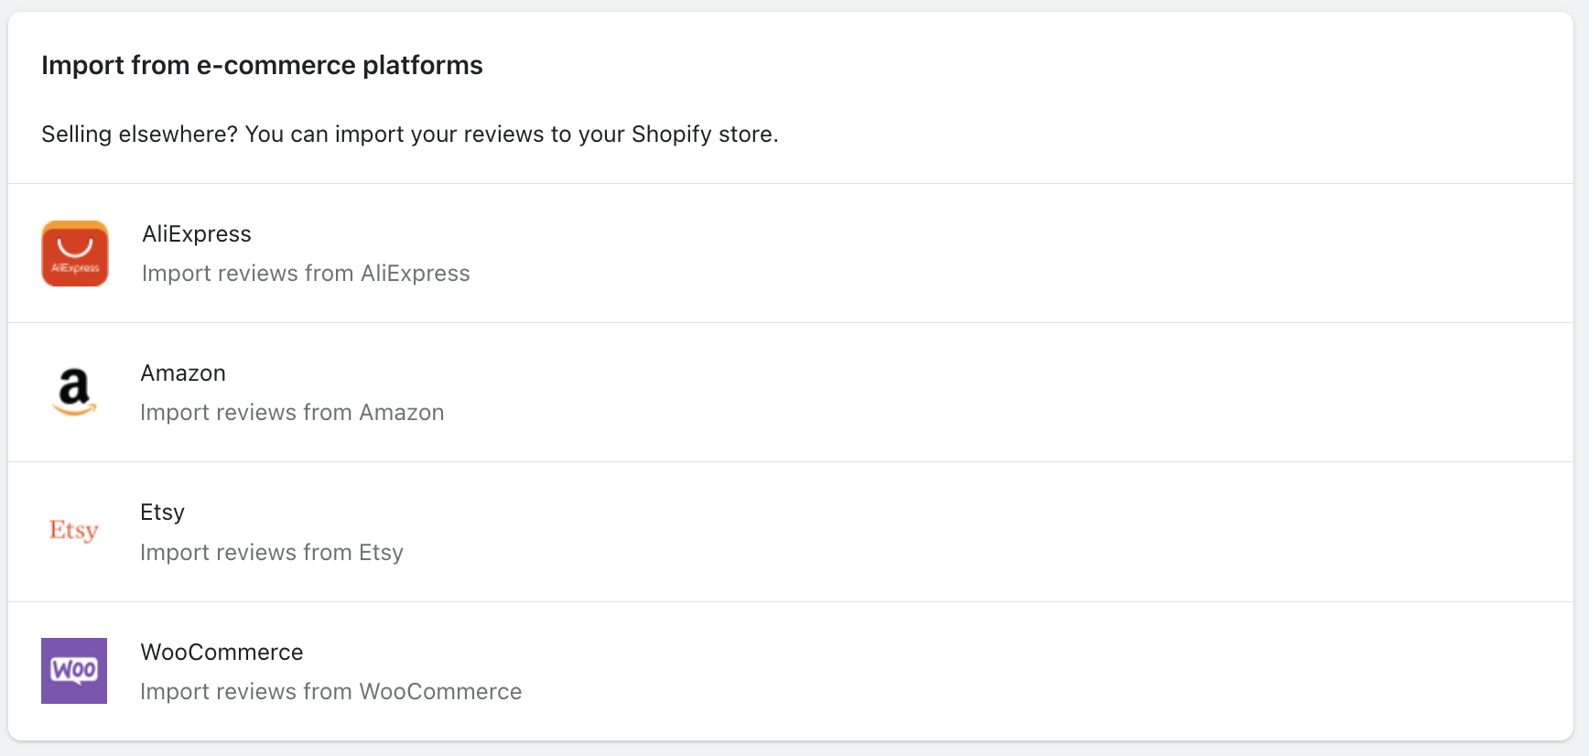
Task: Click the AliExpress shopping bag logo
Action: tap(75, 254)
